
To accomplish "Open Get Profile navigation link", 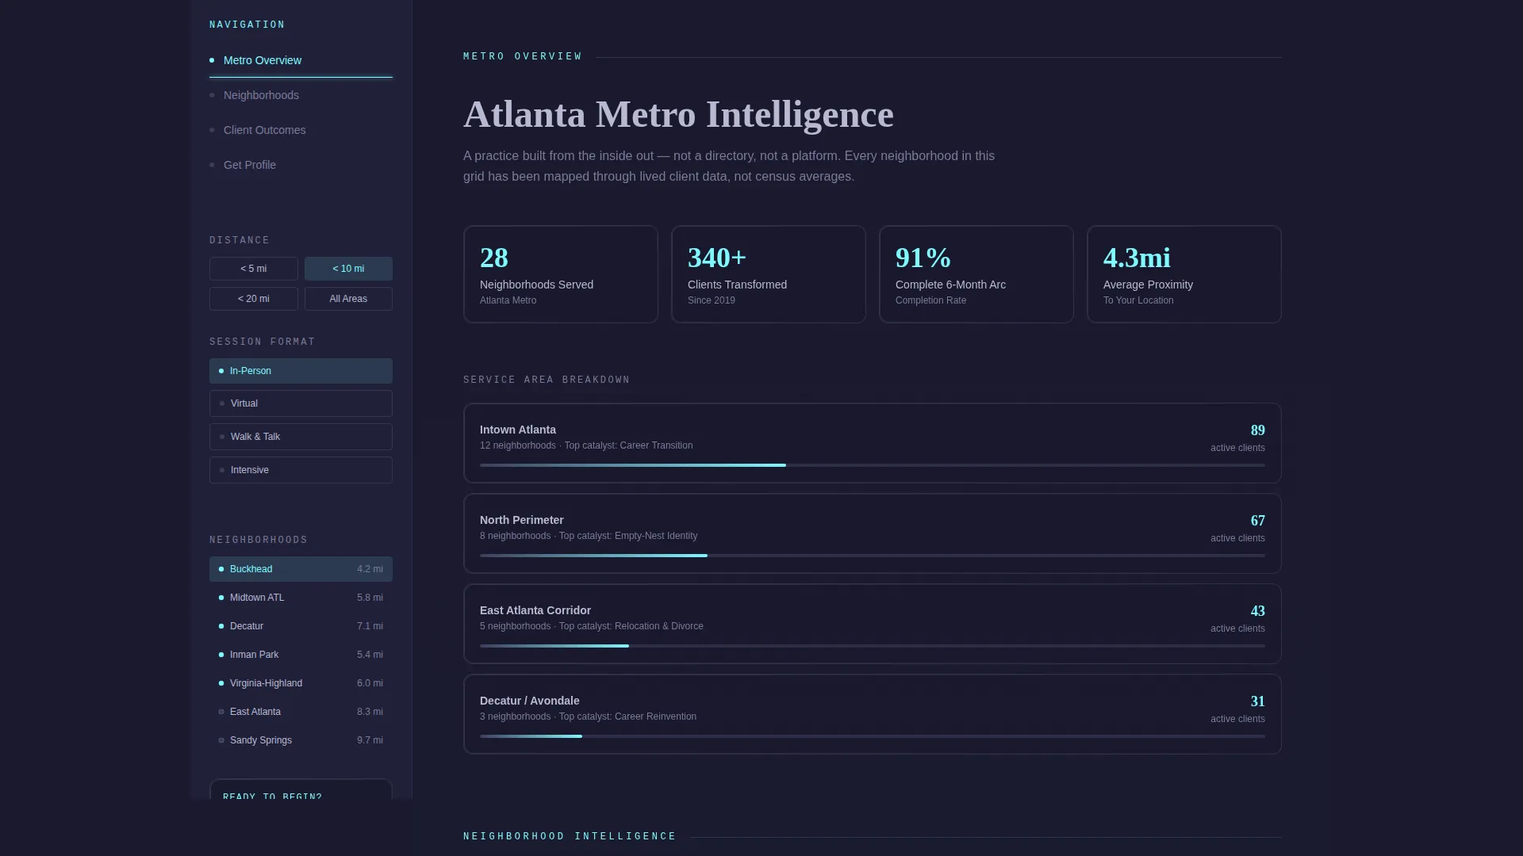I will pyautogui.click(x=301, y=165).
